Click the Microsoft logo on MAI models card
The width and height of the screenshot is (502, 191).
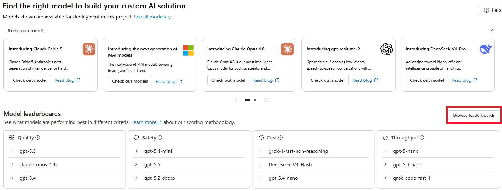[x=188, y=50]
